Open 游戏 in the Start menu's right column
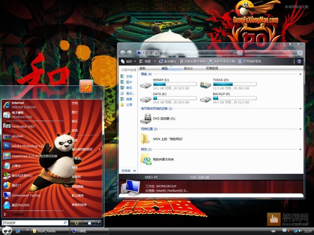This screenshot has height=235, width=314. 75,130
